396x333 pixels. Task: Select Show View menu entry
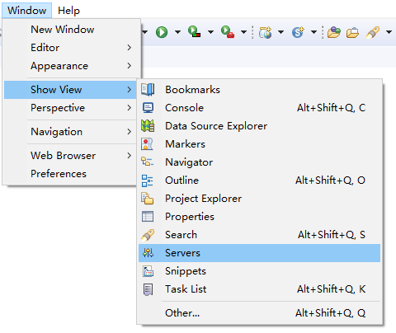tap(70, 90)
